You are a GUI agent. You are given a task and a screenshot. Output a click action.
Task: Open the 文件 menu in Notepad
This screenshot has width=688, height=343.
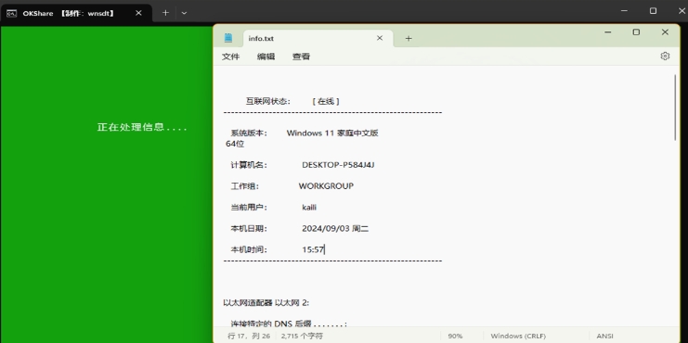pyautogui.click(x=231, y=57)
